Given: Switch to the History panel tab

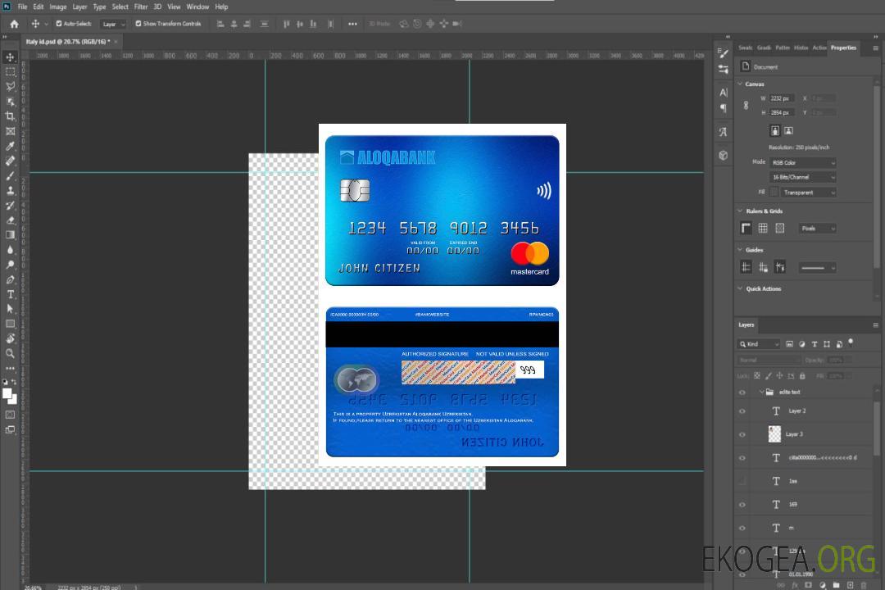Looking at the screenshot, I should click(801, 48).
